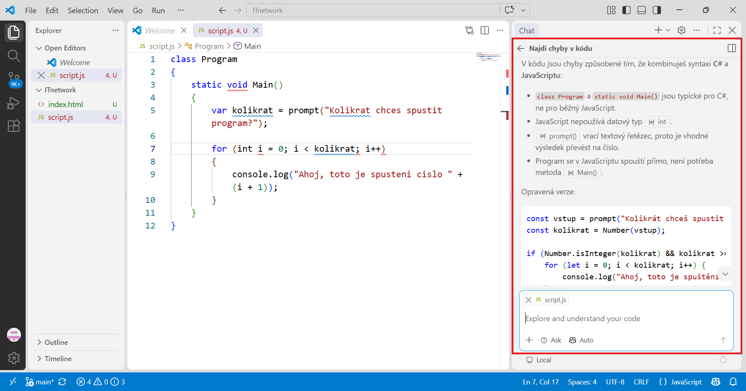Open chat settings gear icon

682,30
